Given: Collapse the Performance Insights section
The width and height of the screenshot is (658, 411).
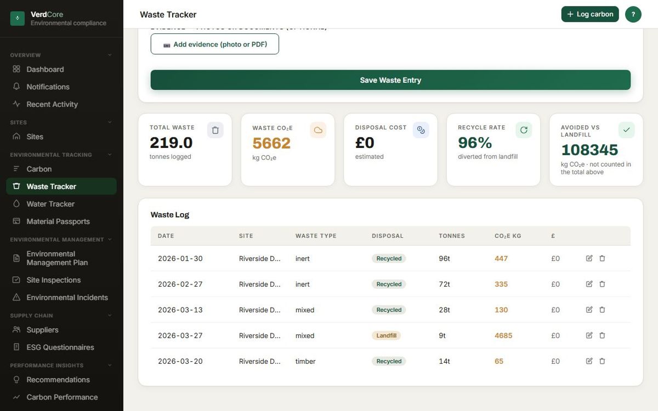Looking at the screenshot, I should [x=110, y=365].
